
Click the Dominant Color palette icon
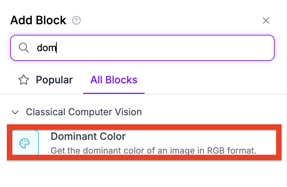[25, 143]
